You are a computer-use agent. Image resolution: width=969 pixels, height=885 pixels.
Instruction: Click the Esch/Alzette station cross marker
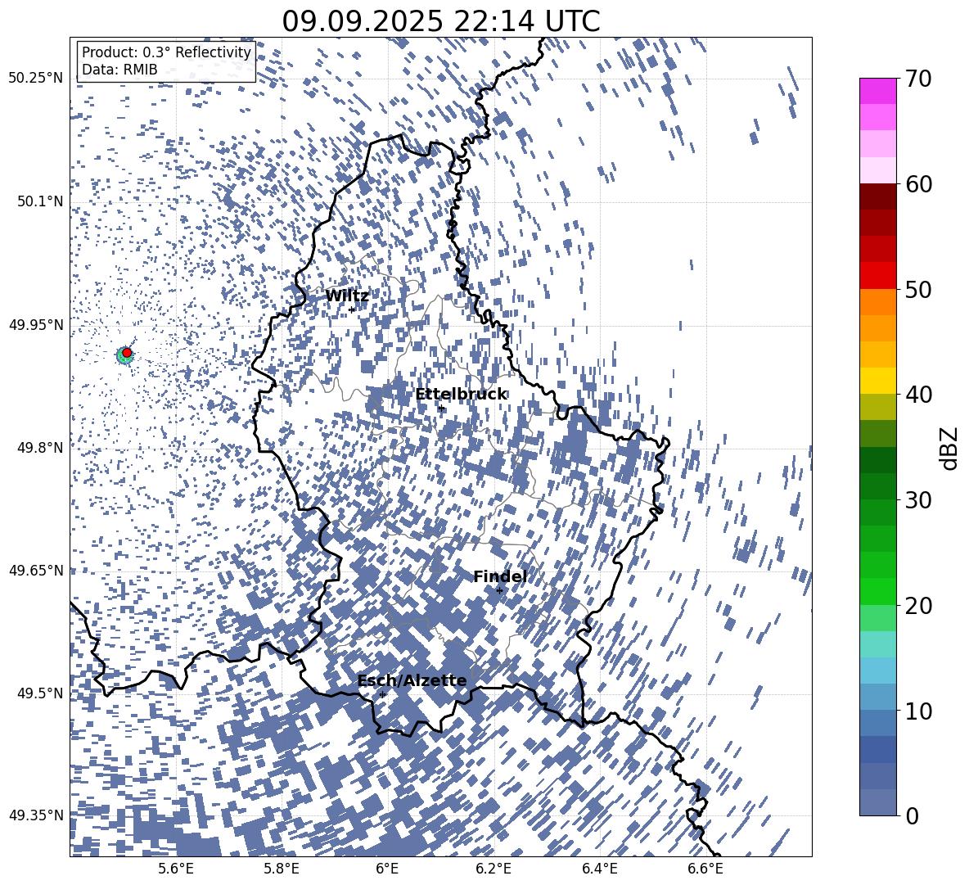tap(382, 694)
